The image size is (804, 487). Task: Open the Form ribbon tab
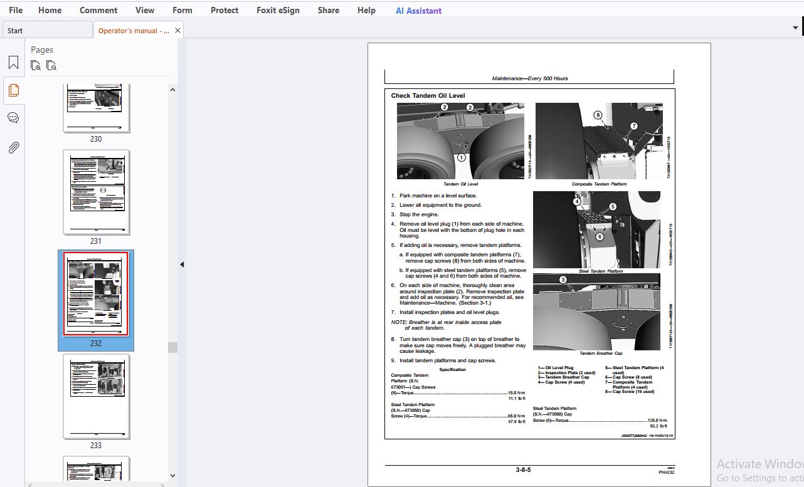click(182, 10)
